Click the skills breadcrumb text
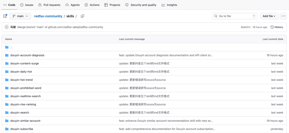The image size is (289, 133). point(70,16)
